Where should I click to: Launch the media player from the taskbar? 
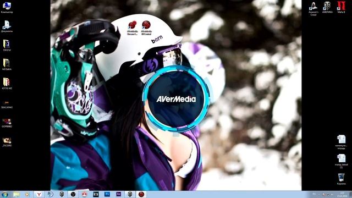(28, 194)
